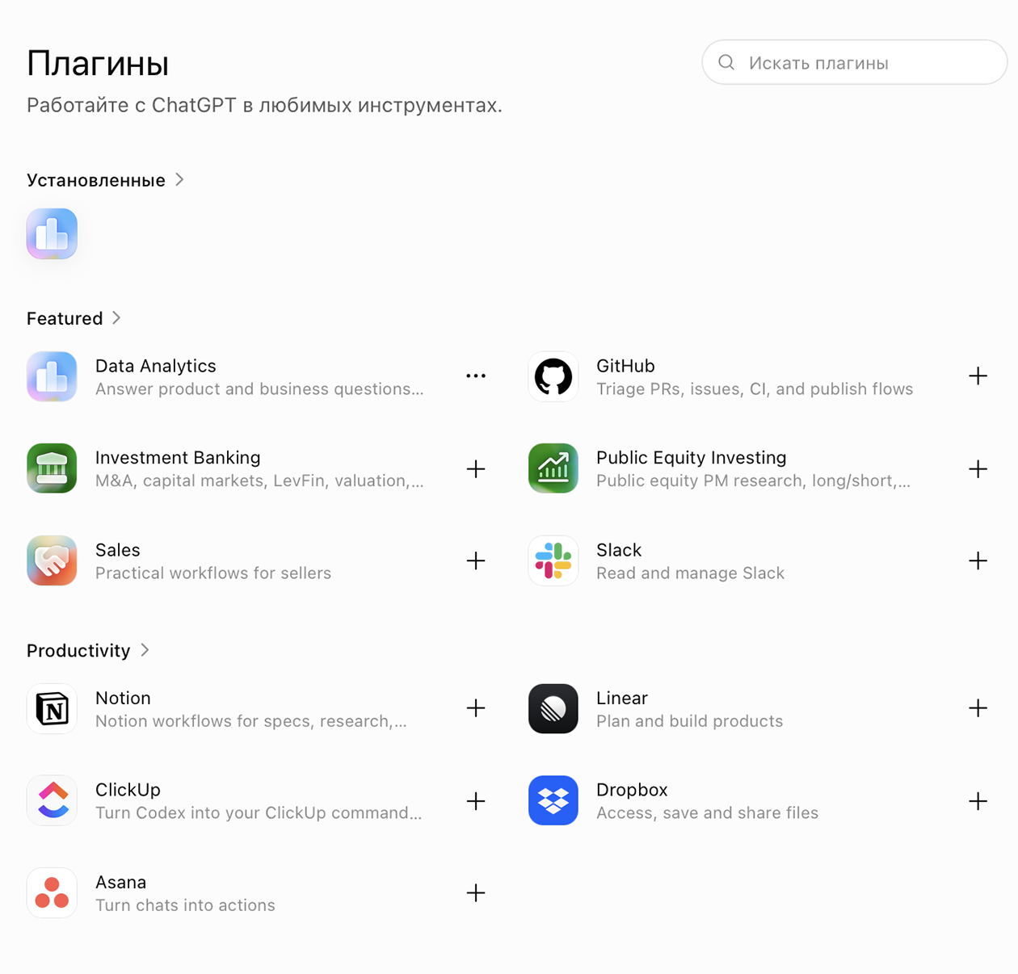Click the Slack logo icon
Viewport: 1018px width, 974px height.
(553, 560)
